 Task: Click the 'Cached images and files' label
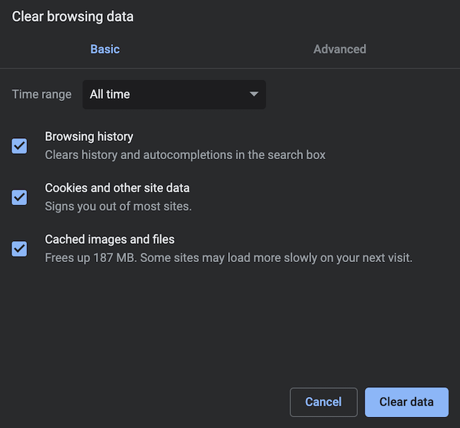[x=110, y=240]
